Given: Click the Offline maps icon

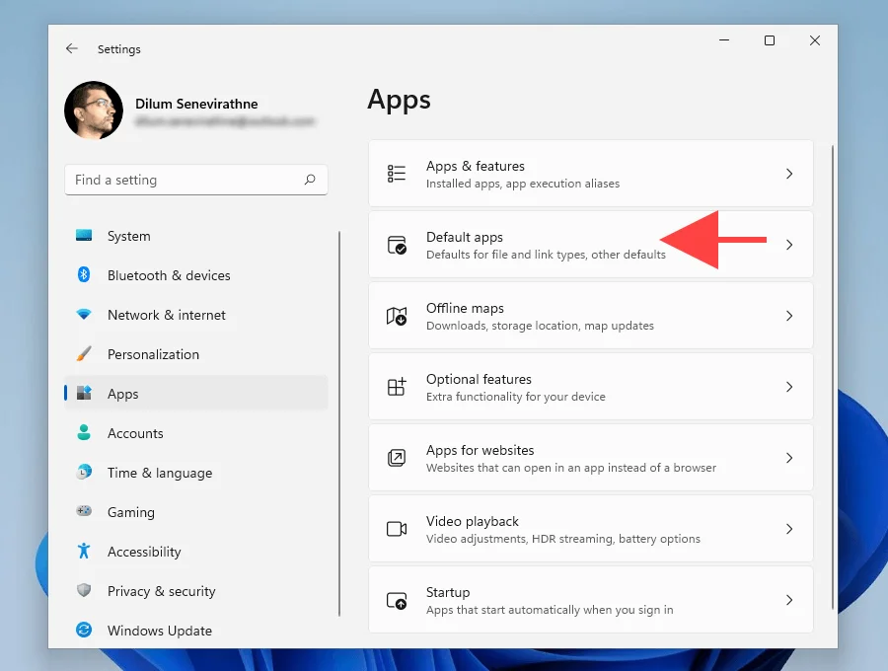Looking at the screenshot, I should coord(397,316).
